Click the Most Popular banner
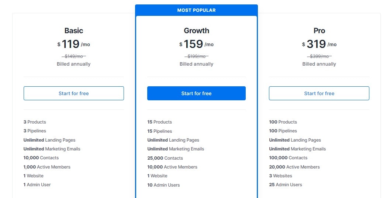 tap(196, 10)
